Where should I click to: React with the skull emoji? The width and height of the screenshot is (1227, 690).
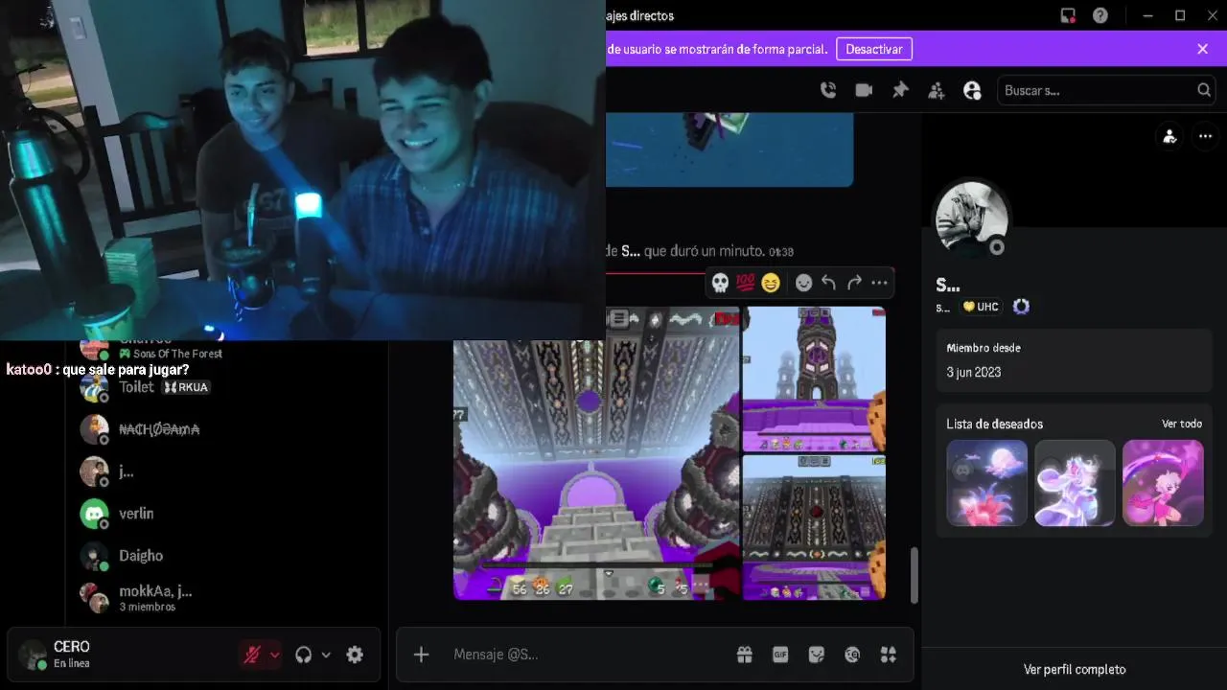point(721,283)
